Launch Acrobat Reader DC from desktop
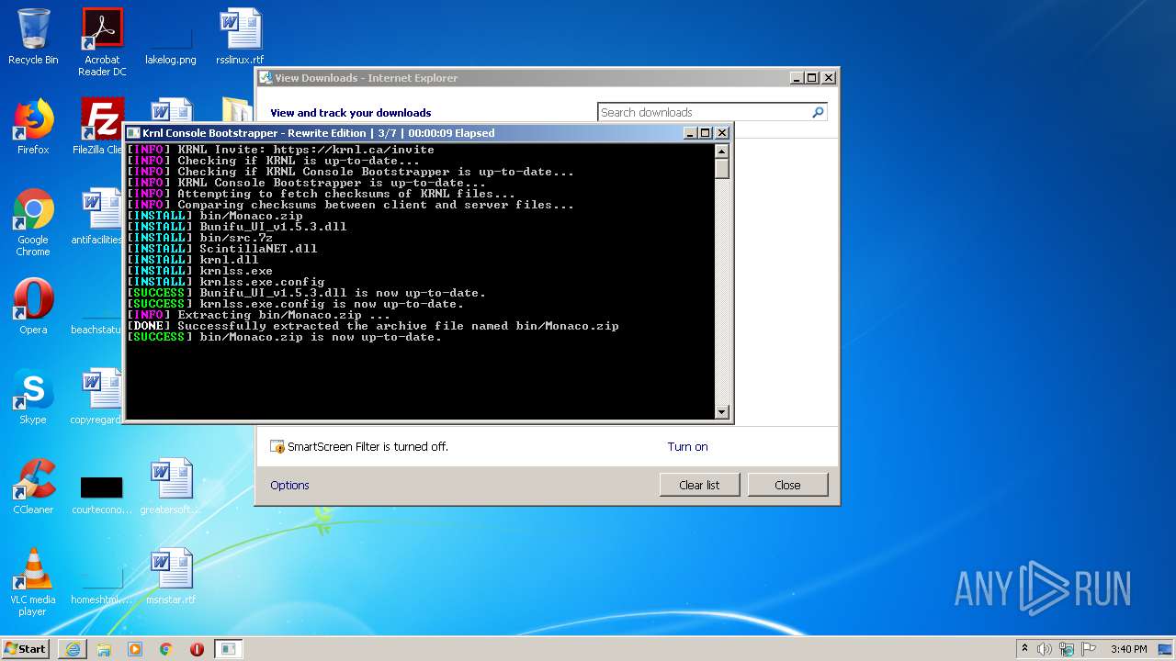1176x661 pixels. point(102,42)
